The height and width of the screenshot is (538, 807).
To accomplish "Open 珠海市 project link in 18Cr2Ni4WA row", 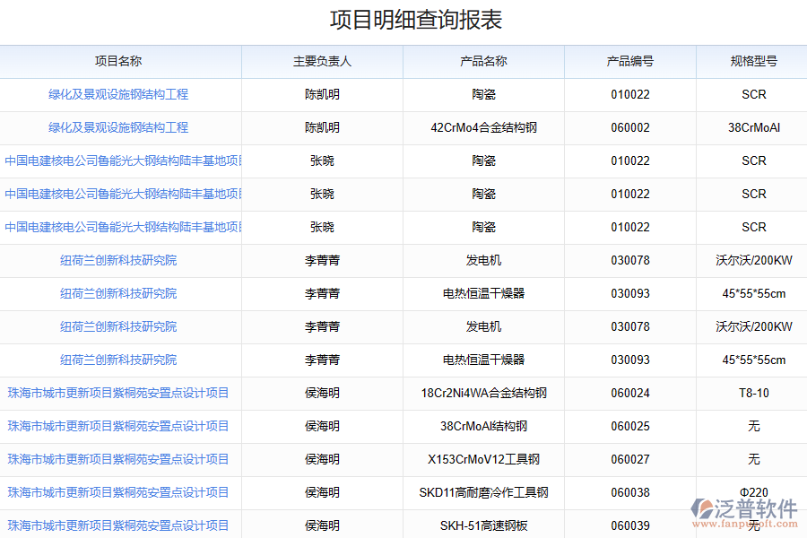I will (x=118, y=393).
